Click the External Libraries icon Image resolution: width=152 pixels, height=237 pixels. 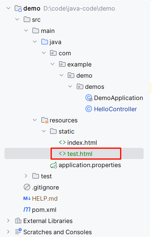tap(18, 221)
